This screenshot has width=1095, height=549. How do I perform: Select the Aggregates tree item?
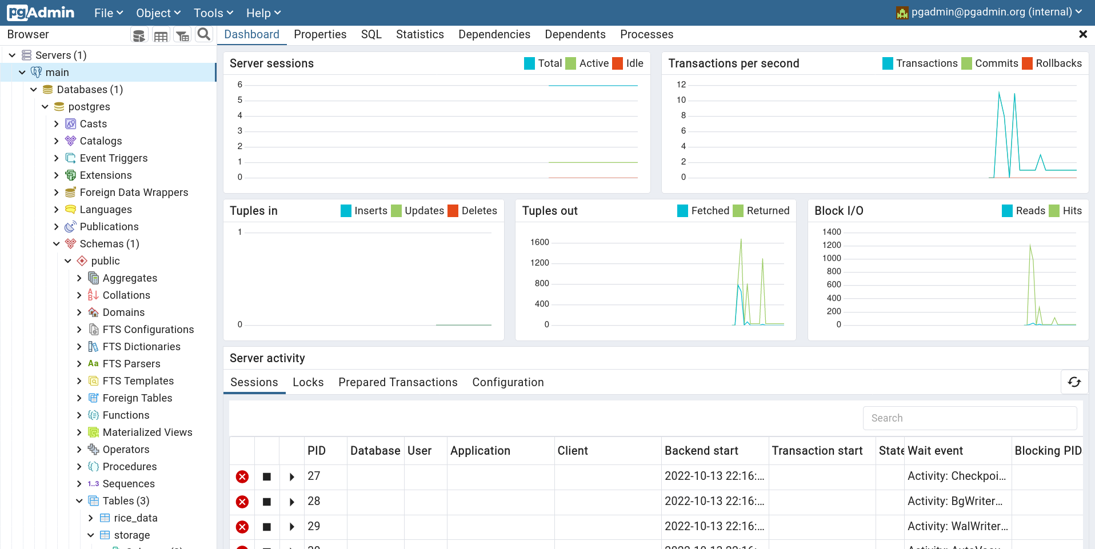[x=130, y=278]
